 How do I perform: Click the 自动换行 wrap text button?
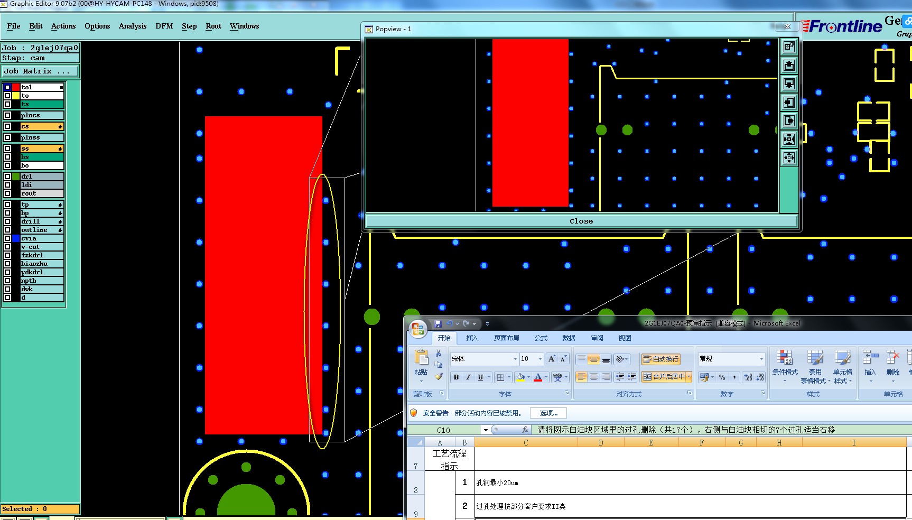(x=661, y=359)
